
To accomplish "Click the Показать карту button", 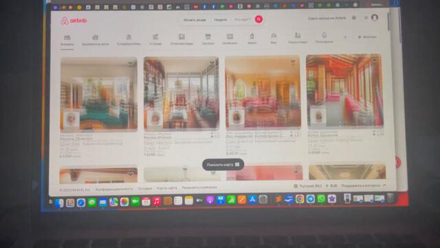I will point(223,165).
